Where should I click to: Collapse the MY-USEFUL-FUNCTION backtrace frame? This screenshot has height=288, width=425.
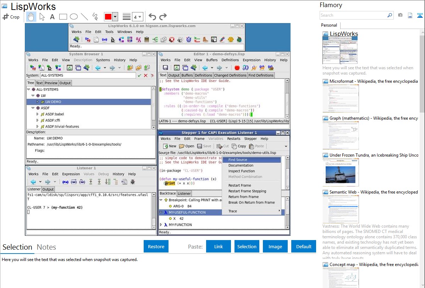click(161, 212)
